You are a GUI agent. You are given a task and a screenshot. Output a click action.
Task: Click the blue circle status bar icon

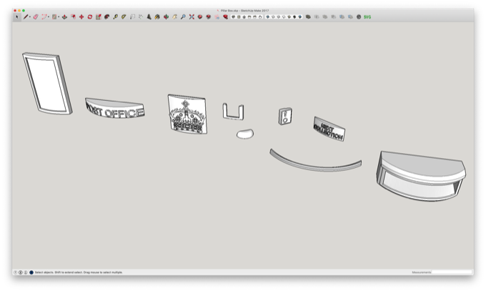31,272
